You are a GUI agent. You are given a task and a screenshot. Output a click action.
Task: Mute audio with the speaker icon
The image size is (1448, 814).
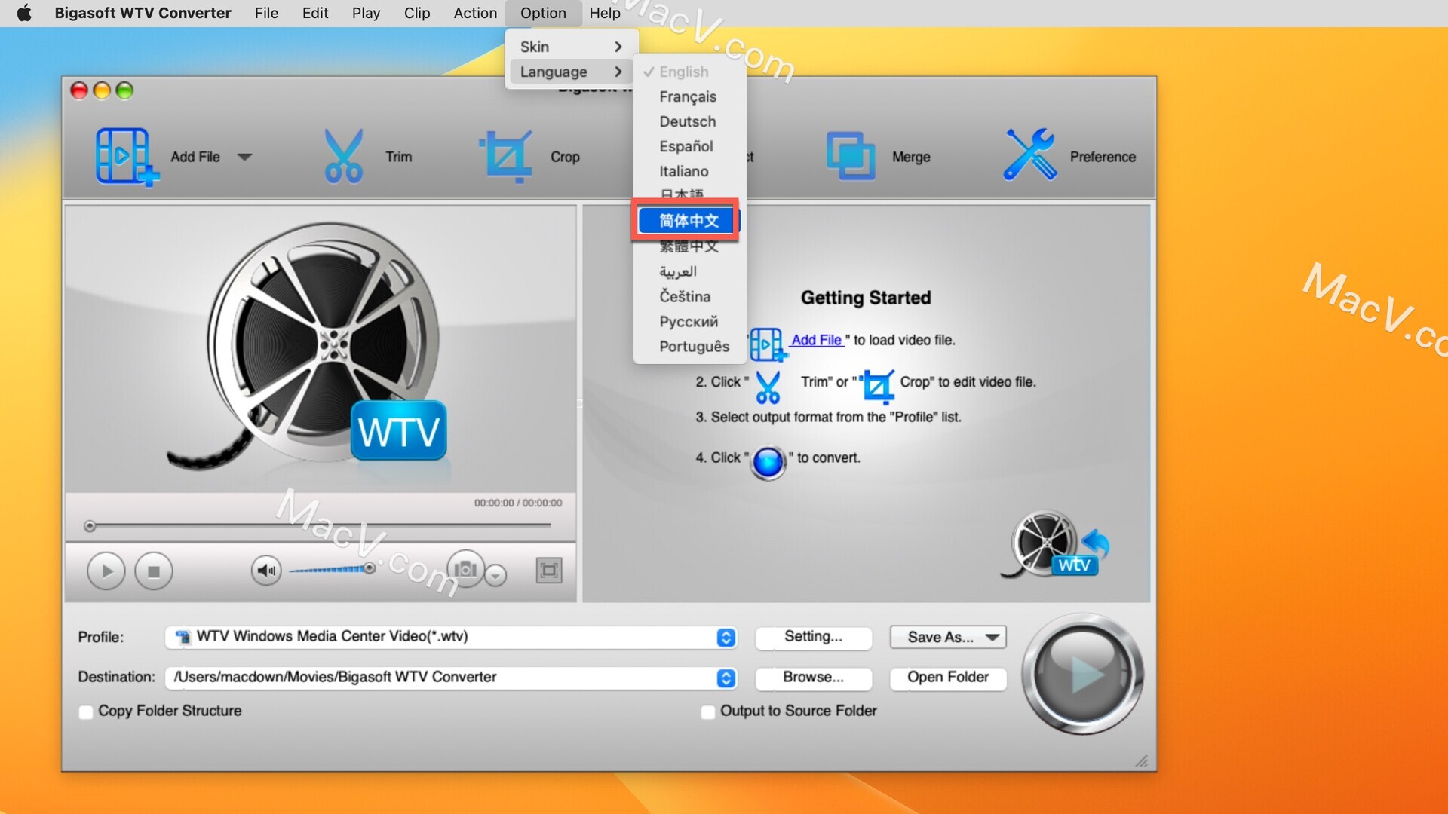[266, 571]
